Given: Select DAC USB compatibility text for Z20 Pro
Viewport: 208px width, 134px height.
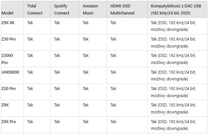Looking at the screenshot, I should pyautogui.click(x=173, y=92).
